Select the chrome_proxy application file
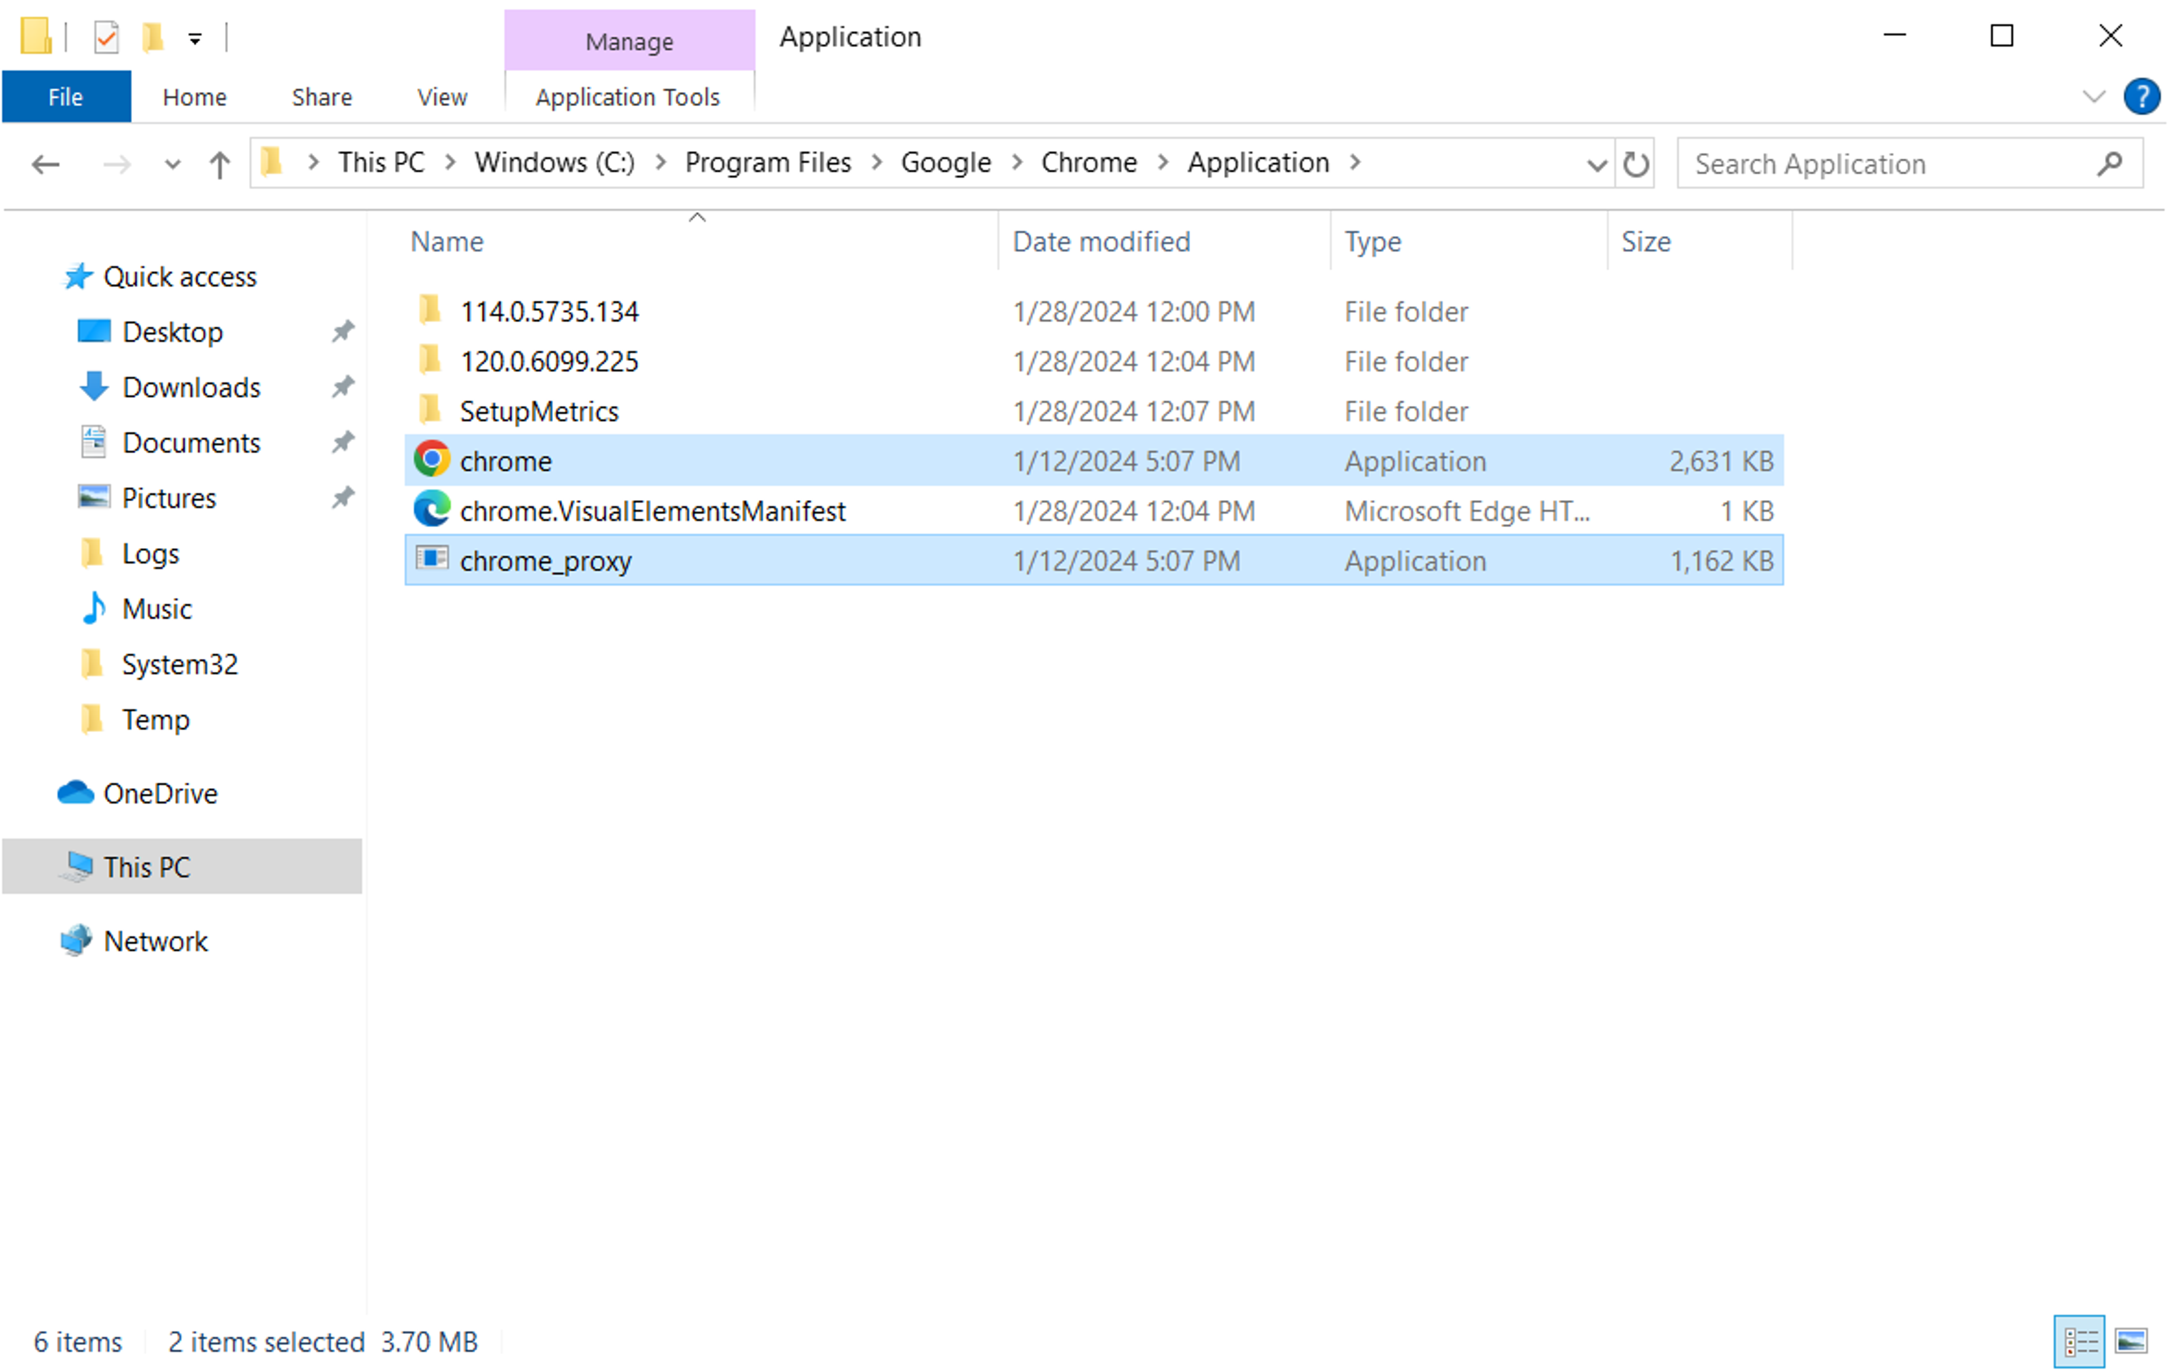 [x=1094, y=561]
